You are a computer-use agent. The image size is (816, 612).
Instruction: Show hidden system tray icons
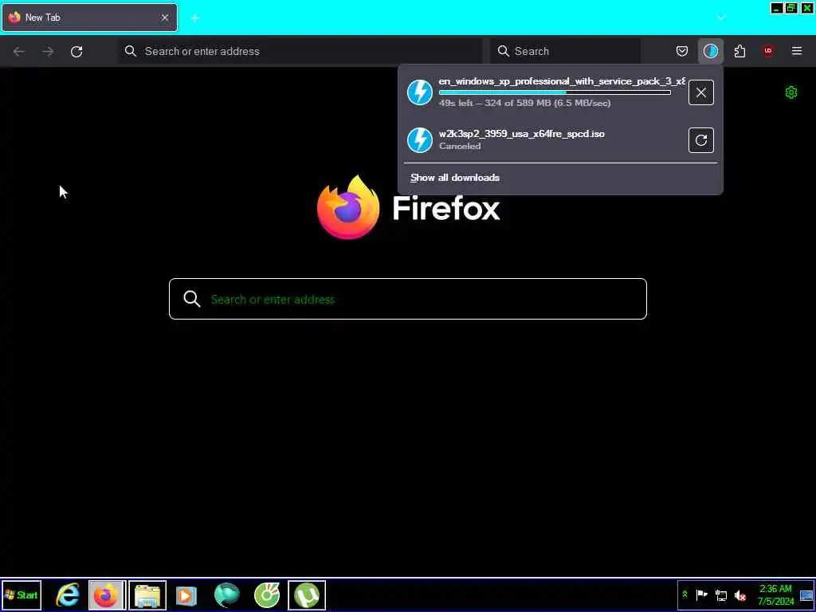coord(685,594)
